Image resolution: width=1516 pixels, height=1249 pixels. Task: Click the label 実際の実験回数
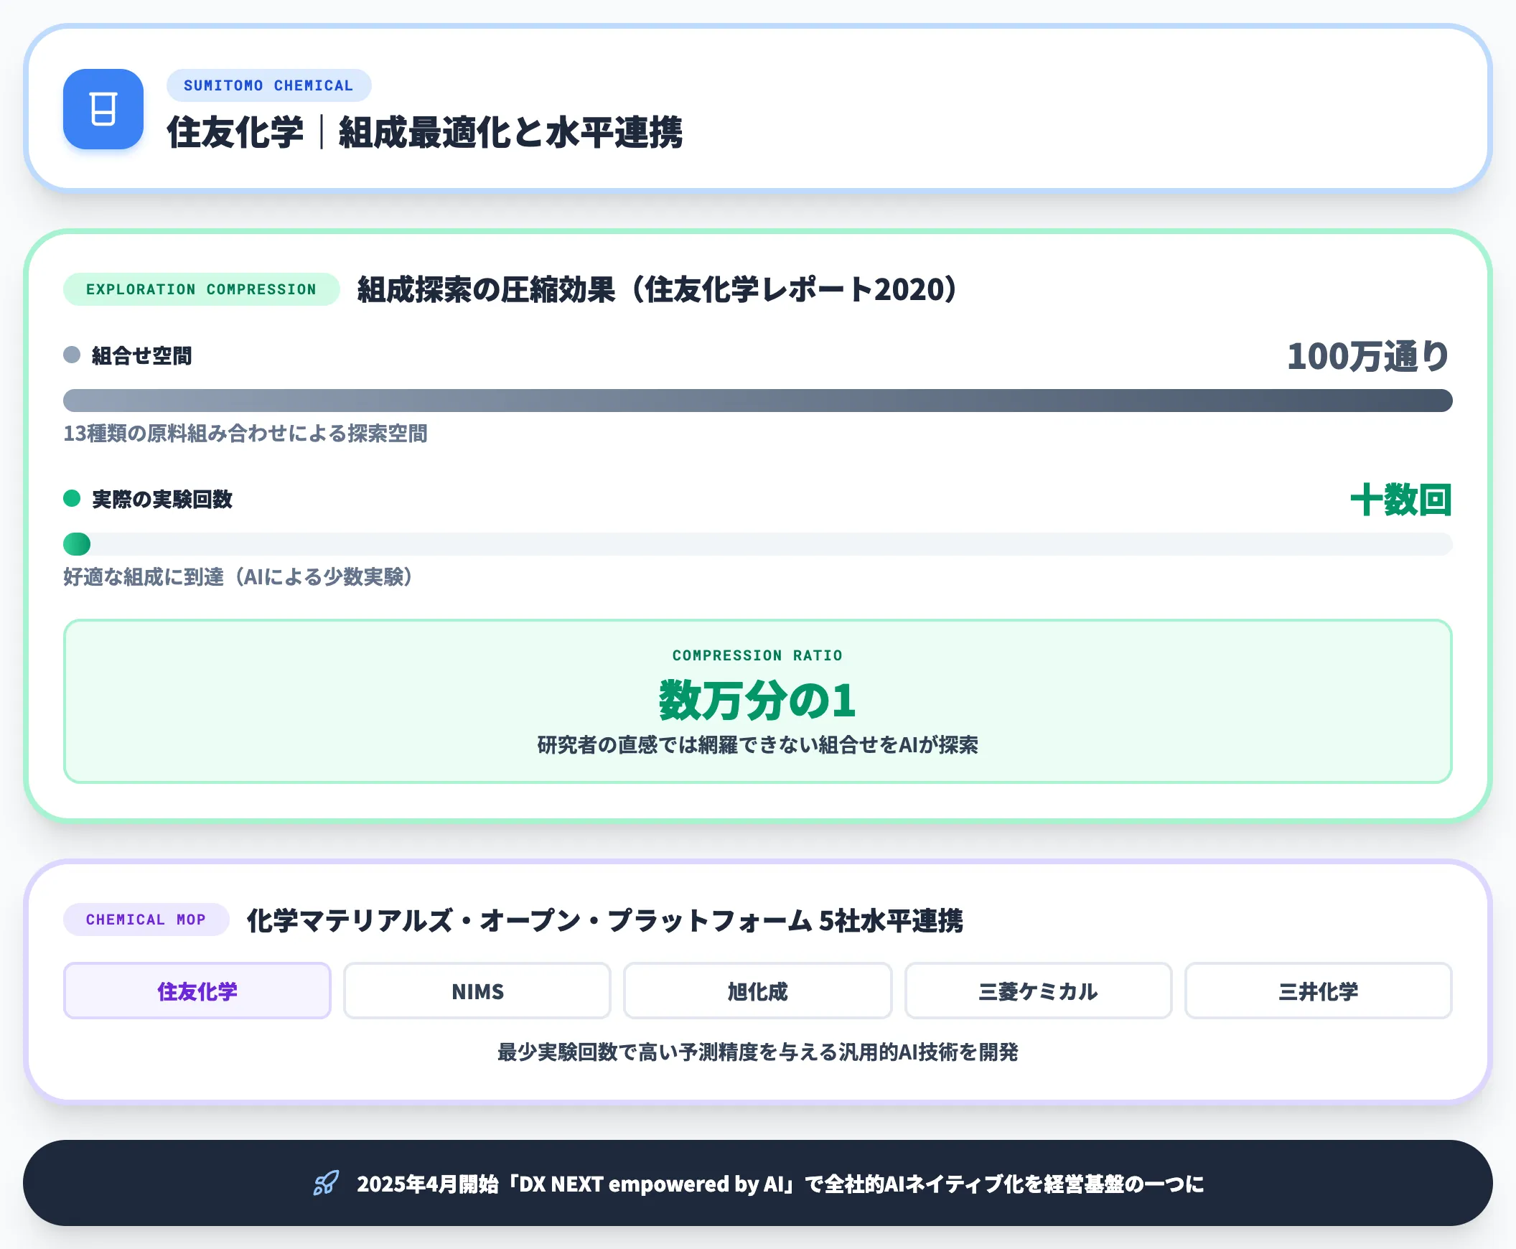(x=162, y=500)
